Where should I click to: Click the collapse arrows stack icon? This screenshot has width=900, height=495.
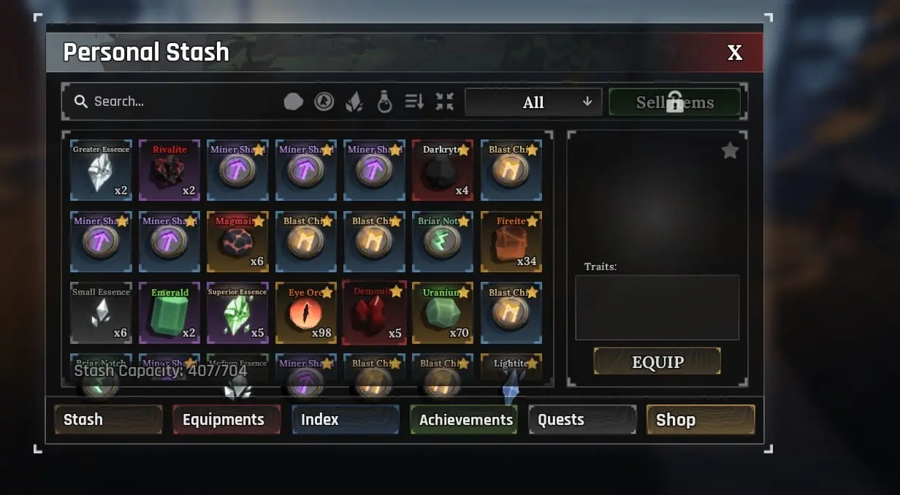click(x=445, y=101)
